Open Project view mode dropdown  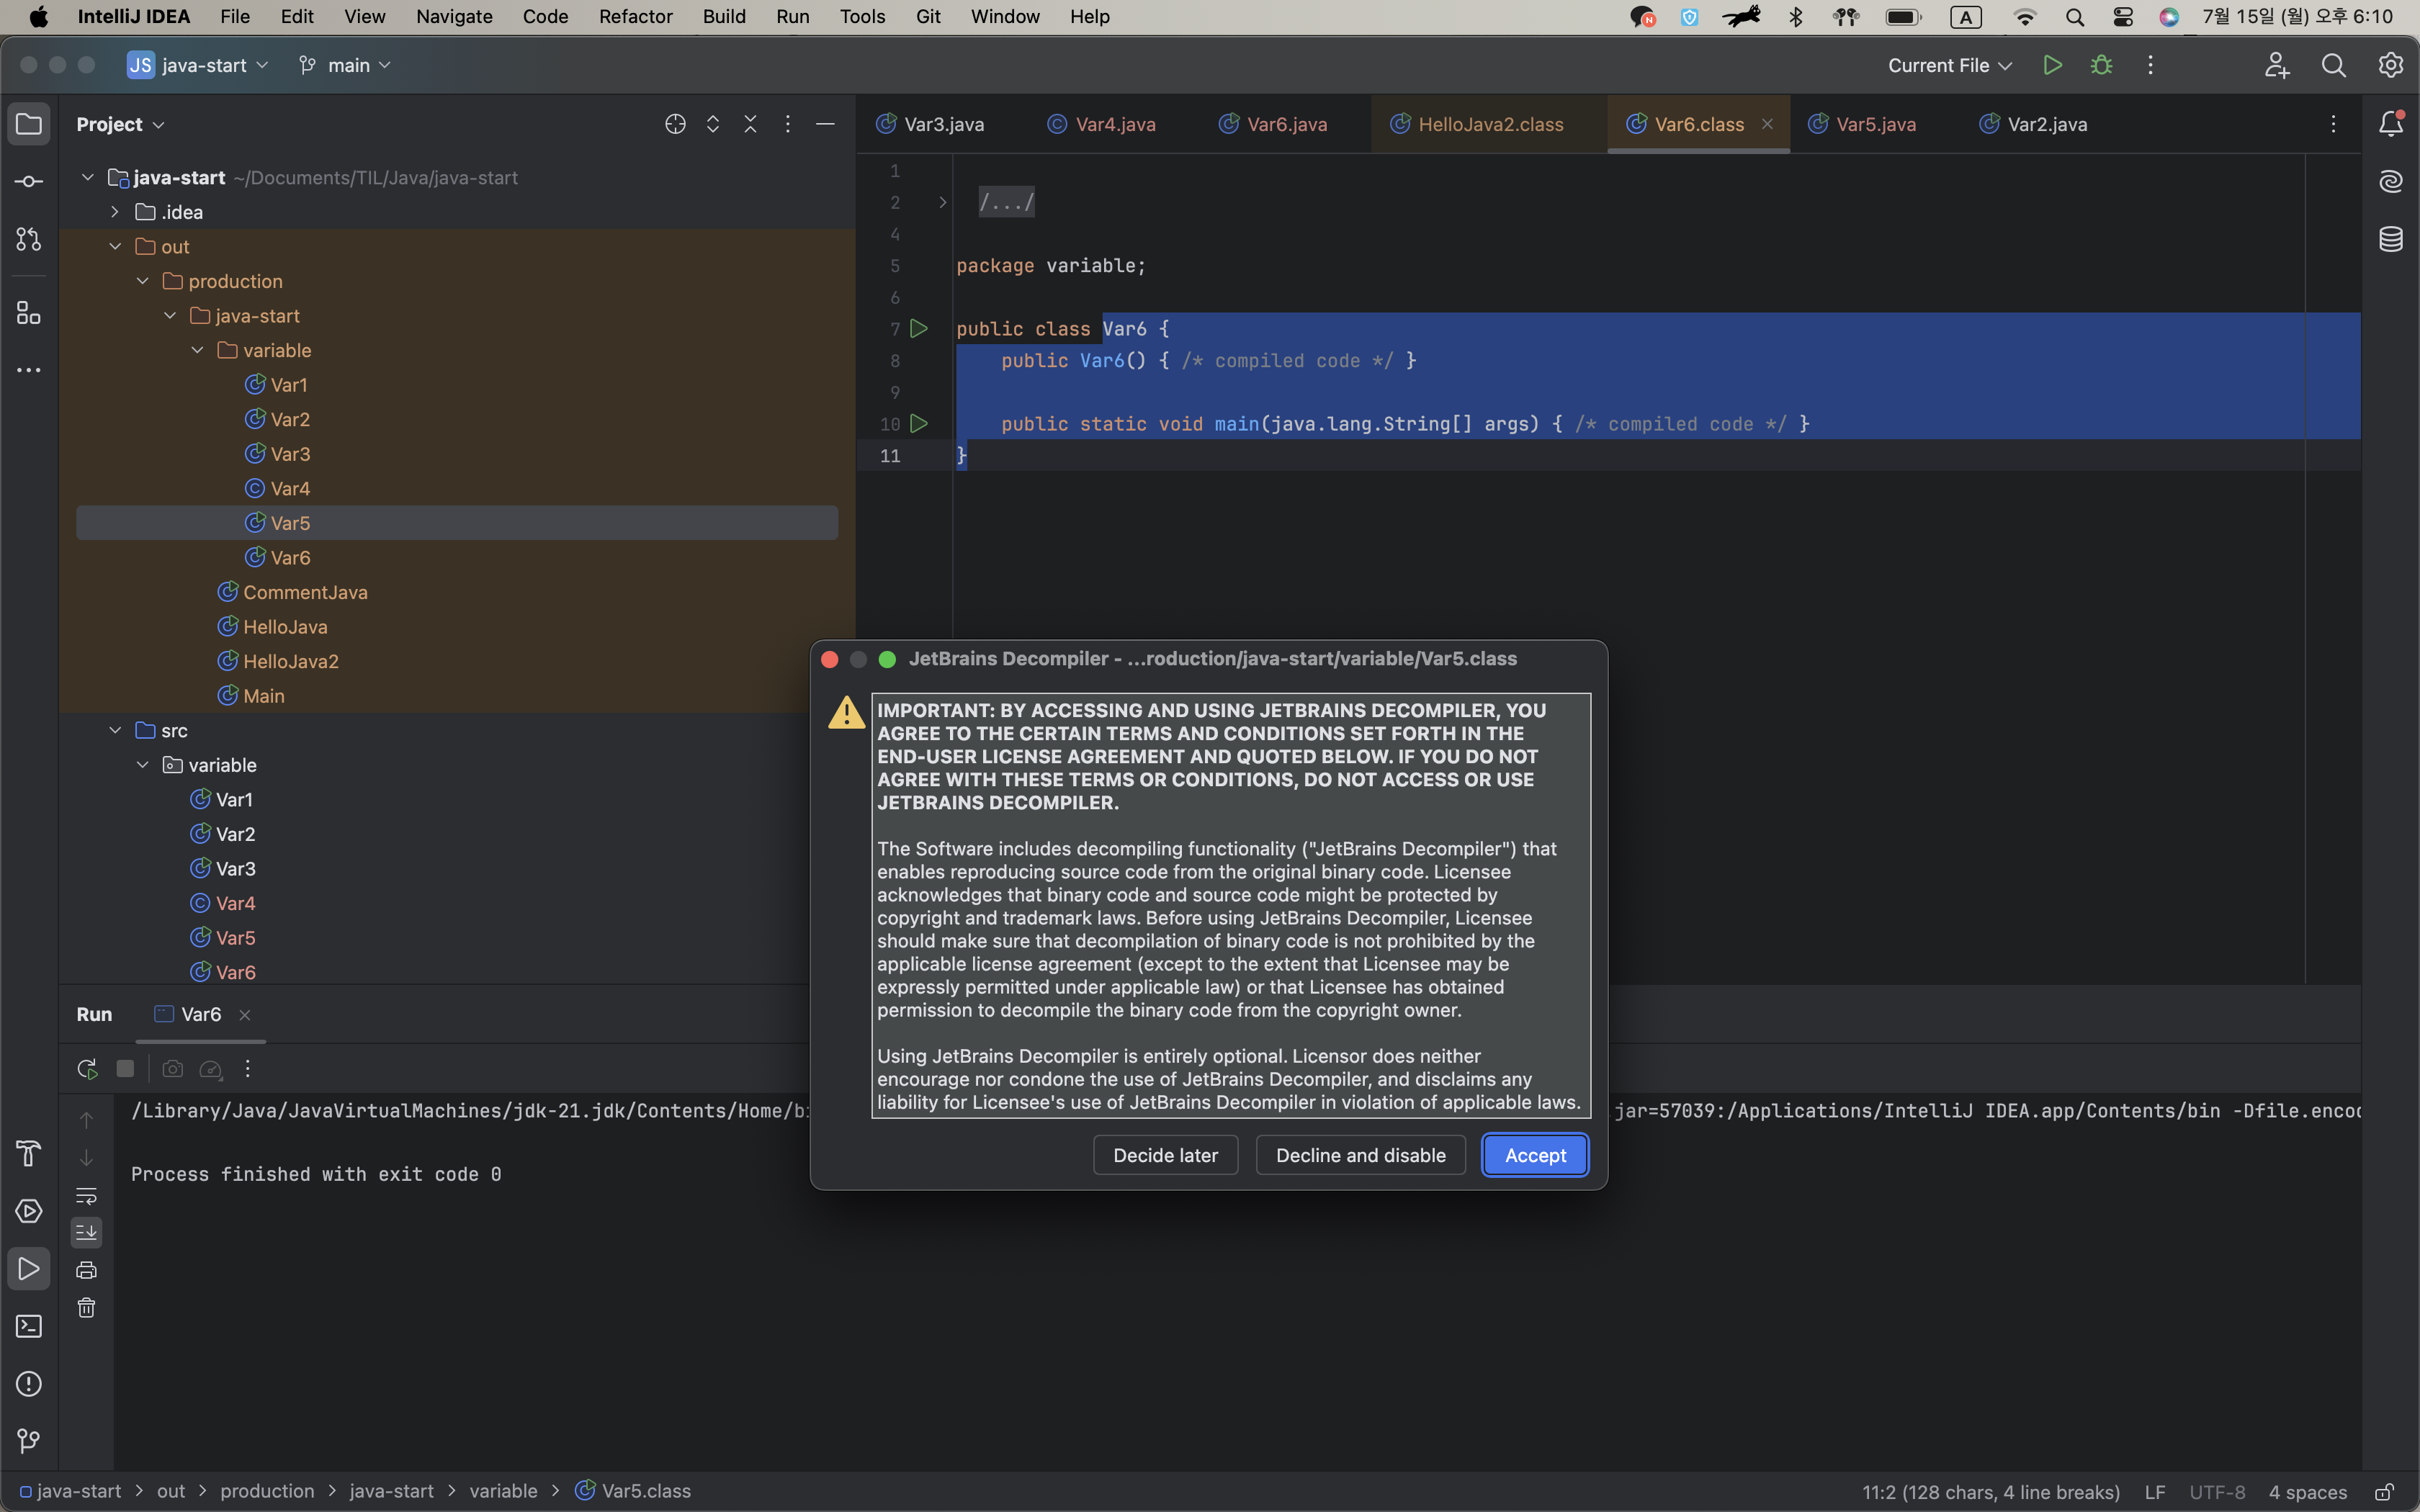tap(120, 124)
